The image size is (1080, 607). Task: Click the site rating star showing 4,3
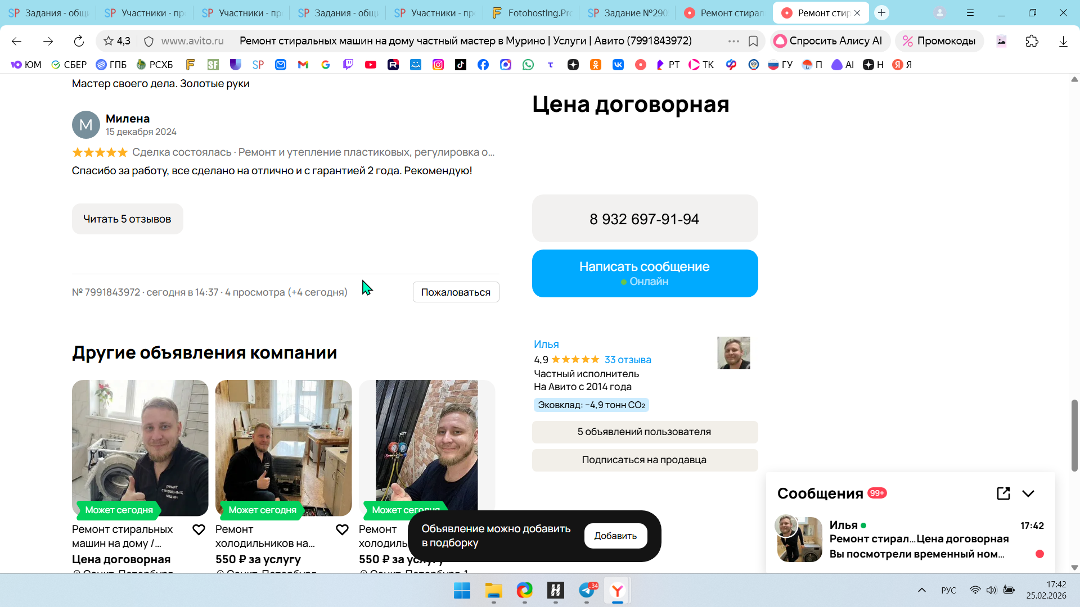[x=109, y=41]
